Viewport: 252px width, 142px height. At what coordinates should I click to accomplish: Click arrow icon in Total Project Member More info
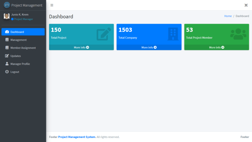(x=223, y=47)
